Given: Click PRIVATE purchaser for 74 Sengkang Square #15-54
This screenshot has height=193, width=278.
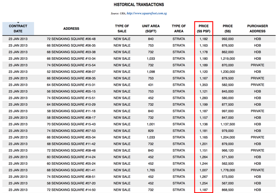Looking at the screenshot, I should tap(258, 65).
